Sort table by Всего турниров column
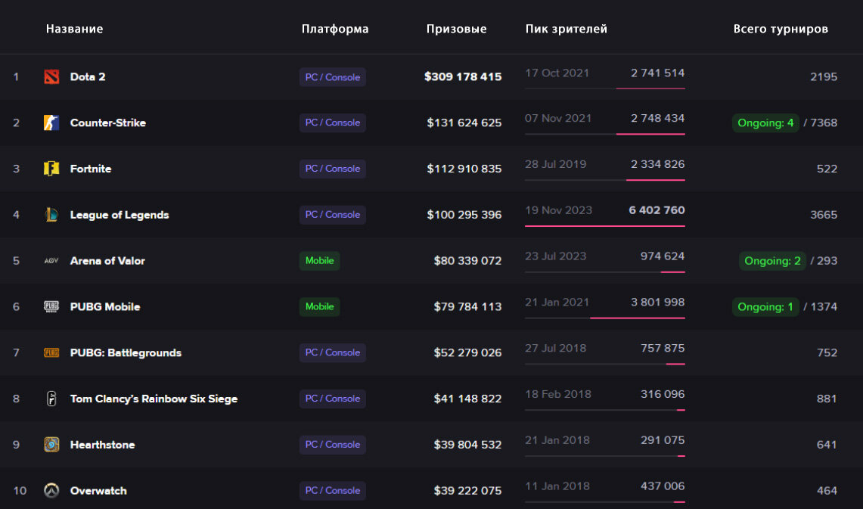The width and height of the screenshot is (863, 509). pyautogui.click(x=781, y=29)
